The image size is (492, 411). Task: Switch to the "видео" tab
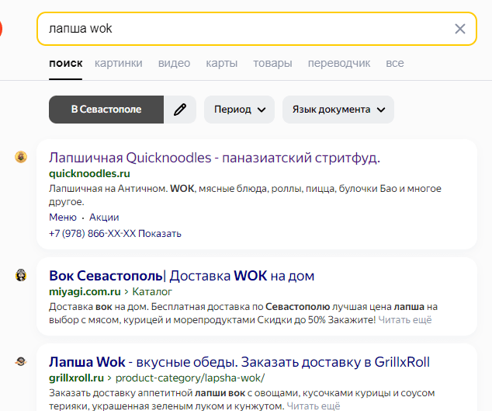(x=174, y=63)
